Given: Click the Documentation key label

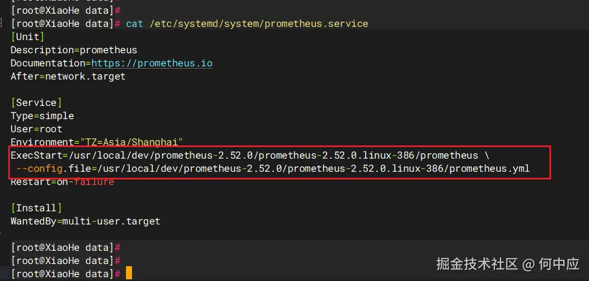Looking at the screenshot, I should [48, 63].
